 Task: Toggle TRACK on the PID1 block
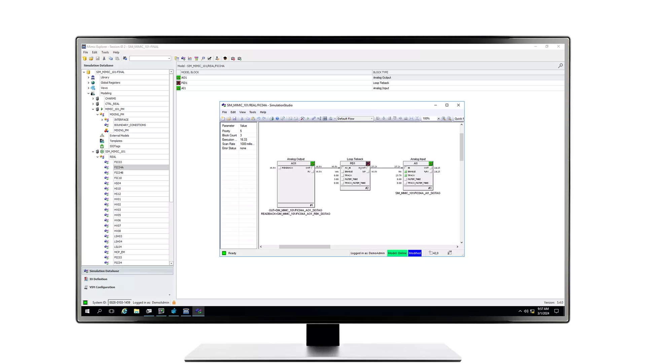click(342, 175)
